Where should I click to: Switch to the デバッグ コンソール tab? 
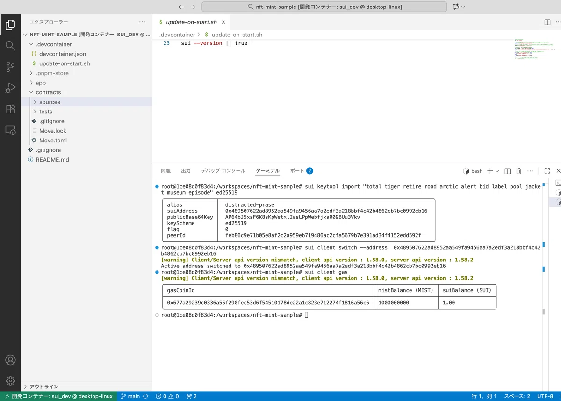[223, 171]
